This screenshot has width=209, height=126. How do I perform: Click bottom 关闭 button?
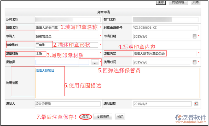(120, 117)
